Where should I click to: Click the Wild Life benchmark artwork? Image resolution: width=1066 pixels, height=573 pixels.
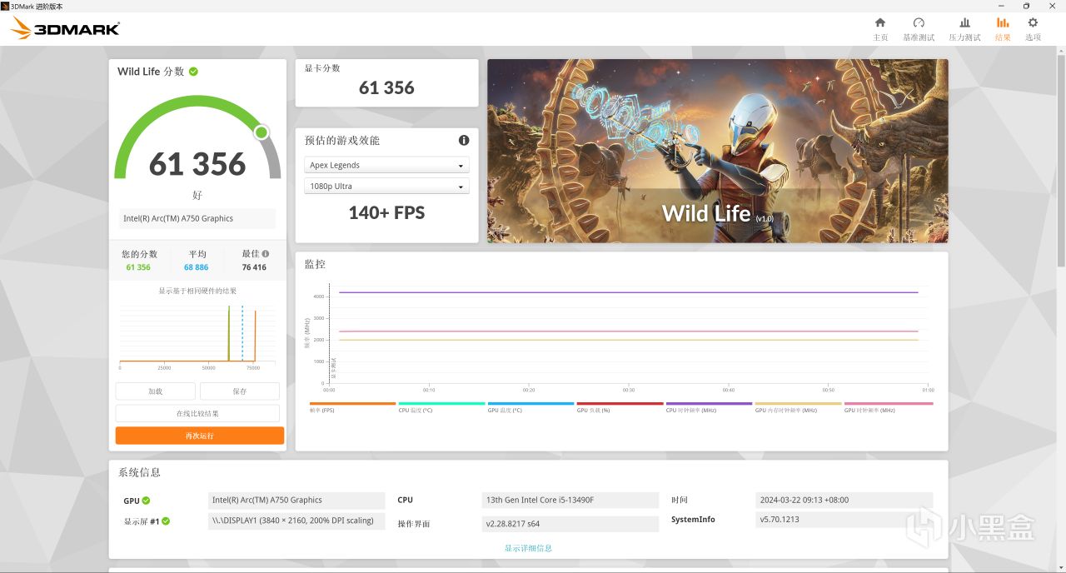pyautogui.click(x=717, y=151)
